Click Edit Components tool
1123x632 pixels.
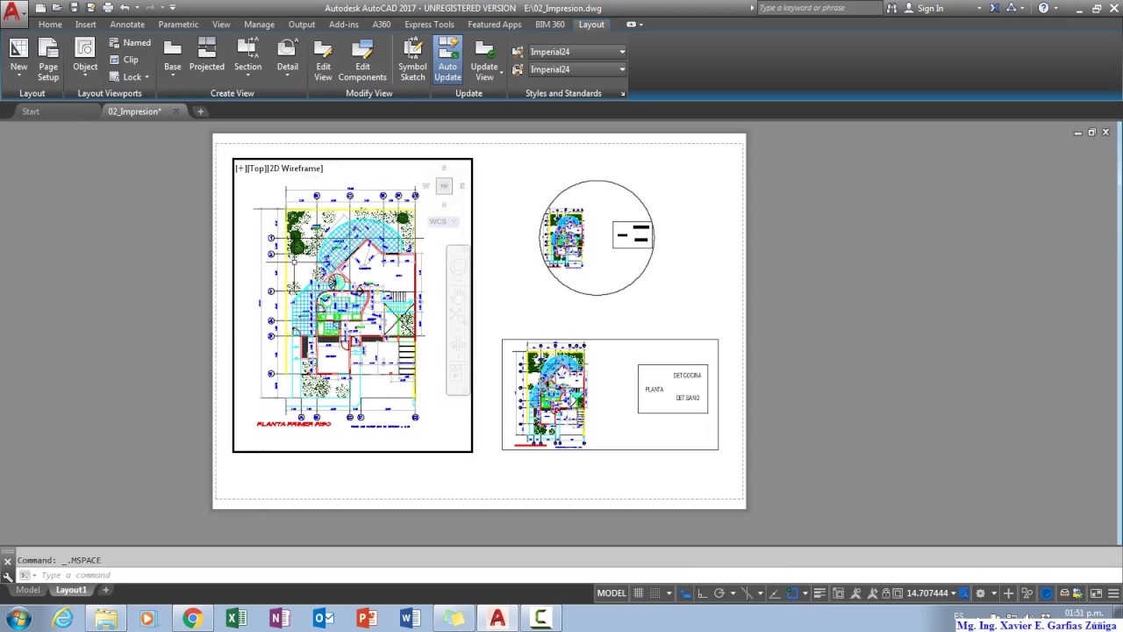tap(362, 60)
